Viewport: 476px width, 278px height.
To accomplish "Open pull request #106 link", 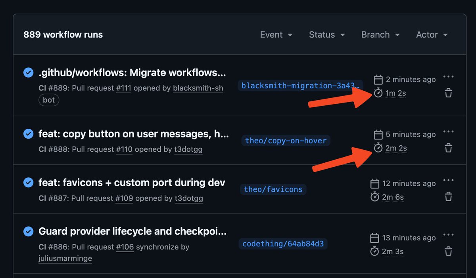I will [x=125, y=247].
